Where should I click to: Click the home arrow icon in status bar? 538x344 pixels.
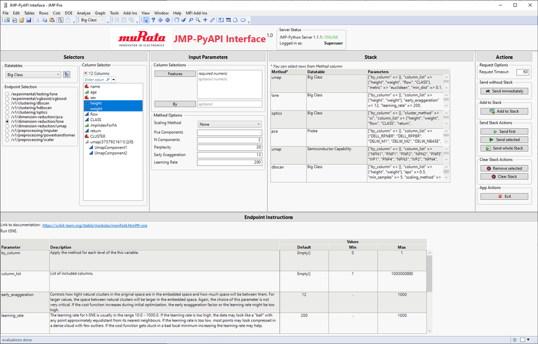point(515,340)
